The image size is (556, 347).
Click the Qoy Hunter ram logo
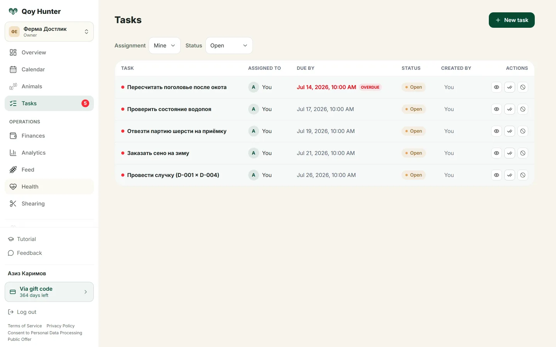pyautogui.click(x=13, y=12)
